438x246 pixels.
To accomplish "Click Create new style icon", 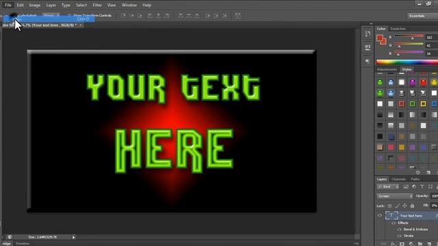I will click(x=428, y=173).
